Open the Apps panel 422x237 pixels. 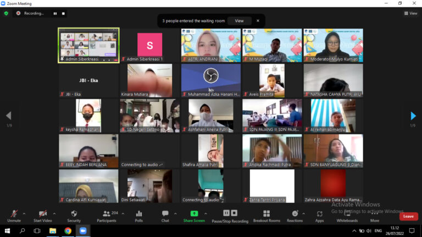(319, 216)
